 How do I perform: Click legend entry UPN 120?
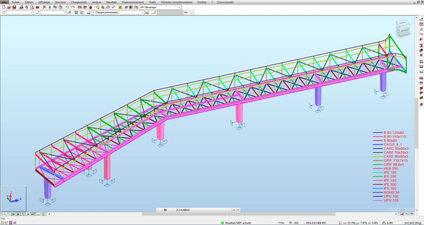(x=391, y=200)
